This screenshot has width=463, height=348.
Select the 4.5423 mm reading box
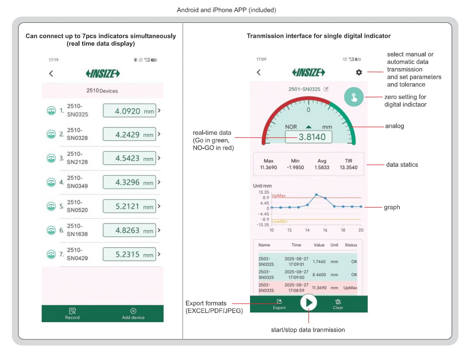click(129, 159)
